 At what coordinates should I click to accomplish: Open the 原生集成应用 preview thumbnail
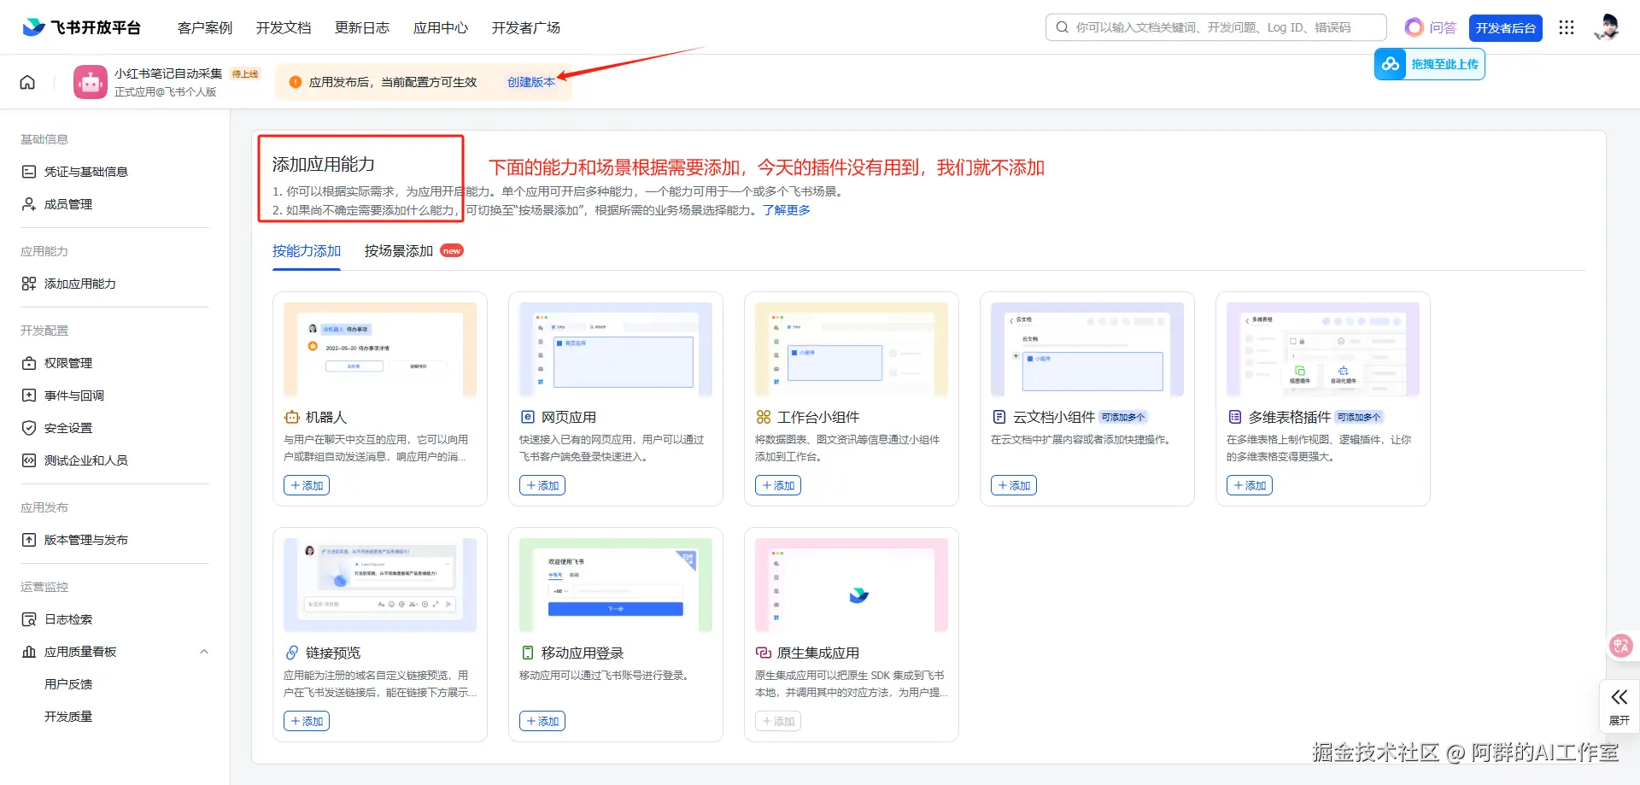(852, 585)
